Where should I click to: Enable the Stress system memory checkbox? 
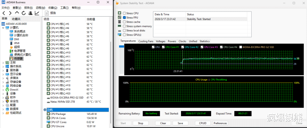coord(124,26)
